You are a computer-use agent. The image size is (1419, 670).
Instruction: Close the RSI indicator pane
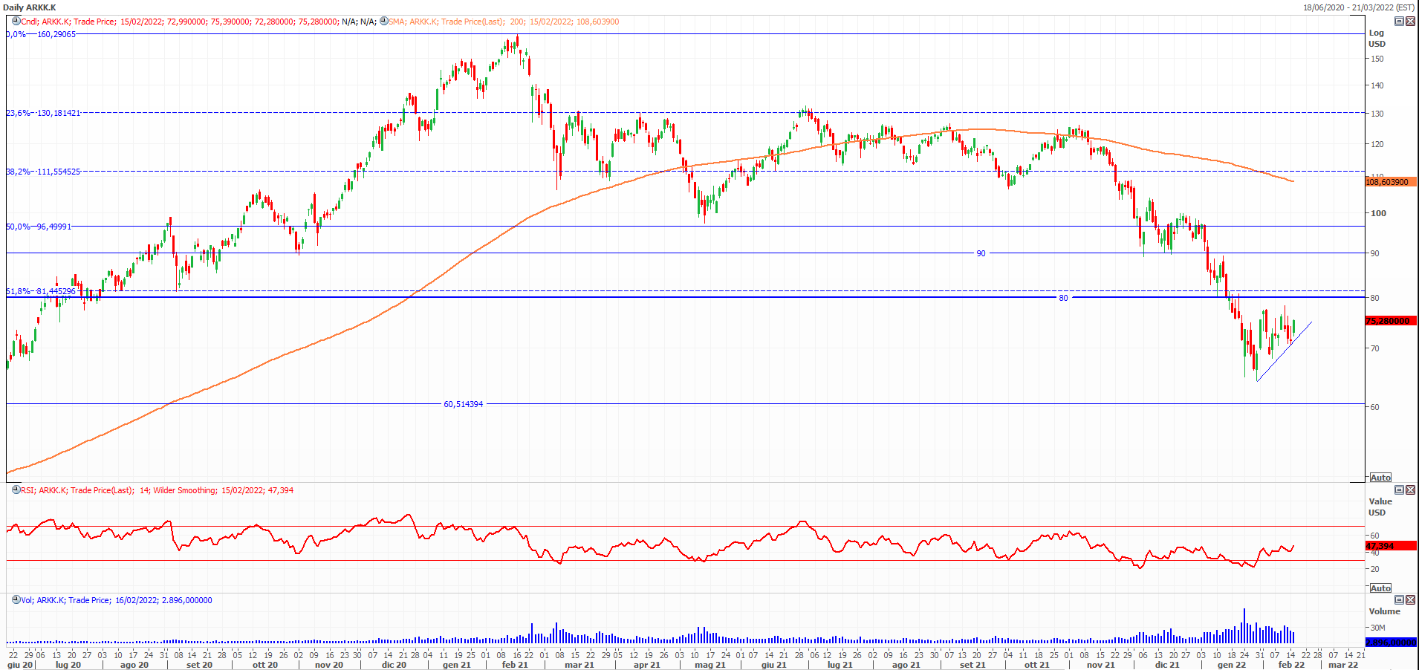1410,490
